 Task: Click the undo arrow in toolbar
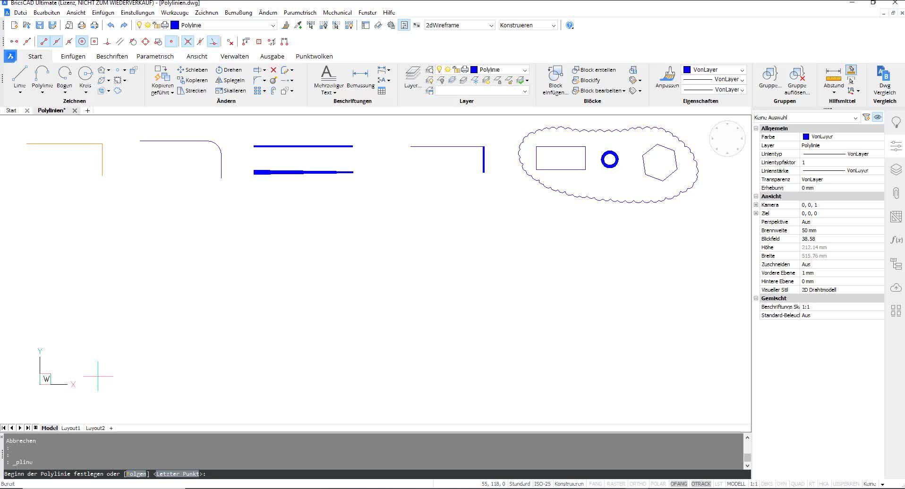111,25
